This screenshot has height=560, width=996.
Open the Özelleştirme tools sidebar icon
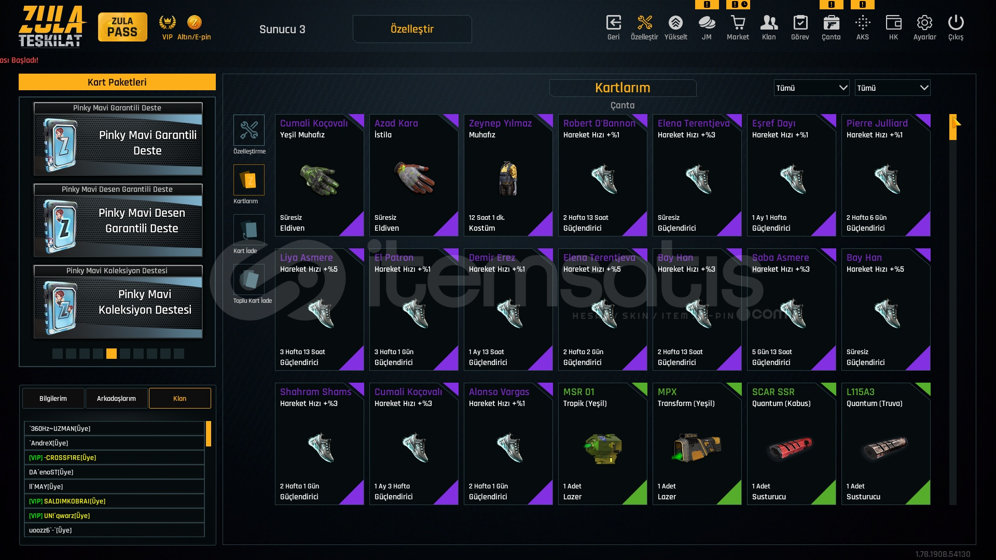click(249, 130)
